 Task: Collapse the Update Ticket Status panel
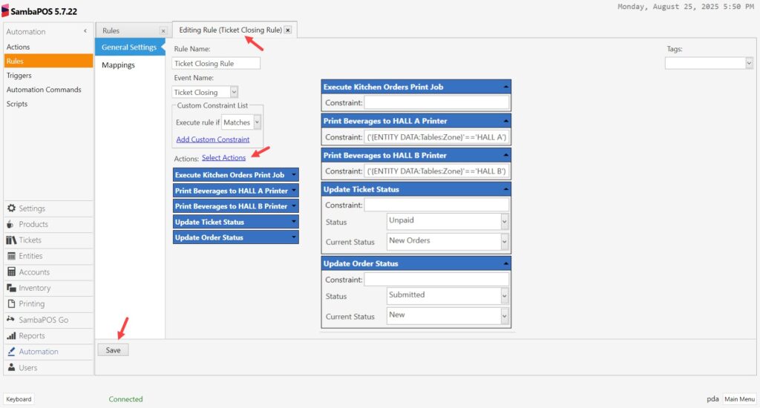(505, 189)
